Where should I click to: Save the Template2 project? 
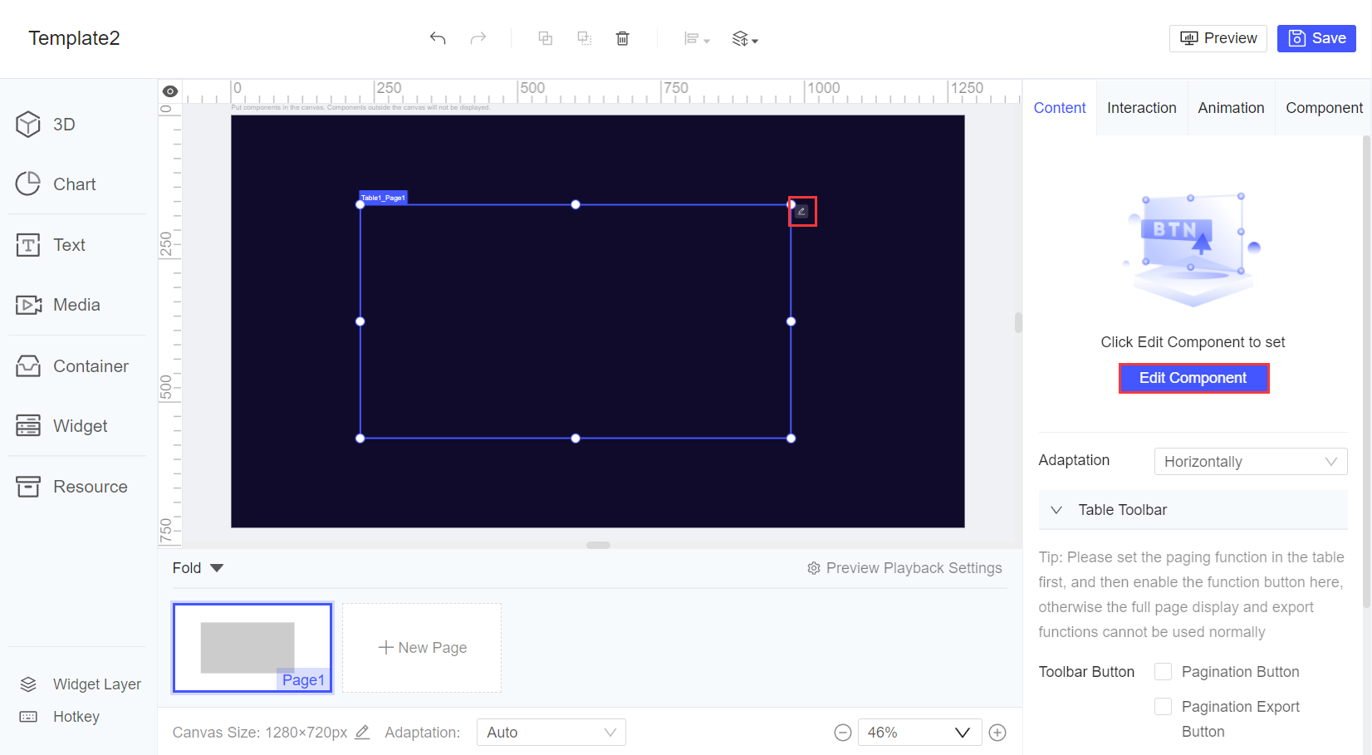pyautogui.click(x=1316, y=38)
